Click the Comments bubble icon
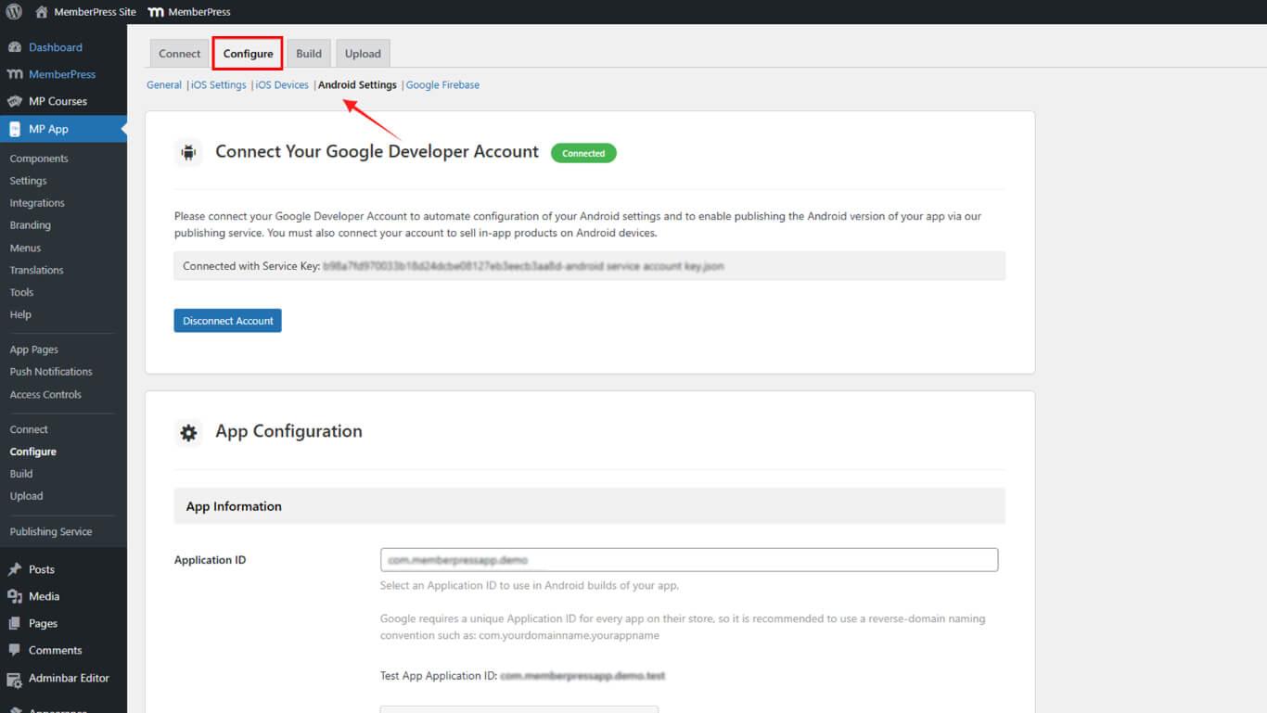Image resolution: width=1267 pixels, height=713 pixels. [15, 650]
